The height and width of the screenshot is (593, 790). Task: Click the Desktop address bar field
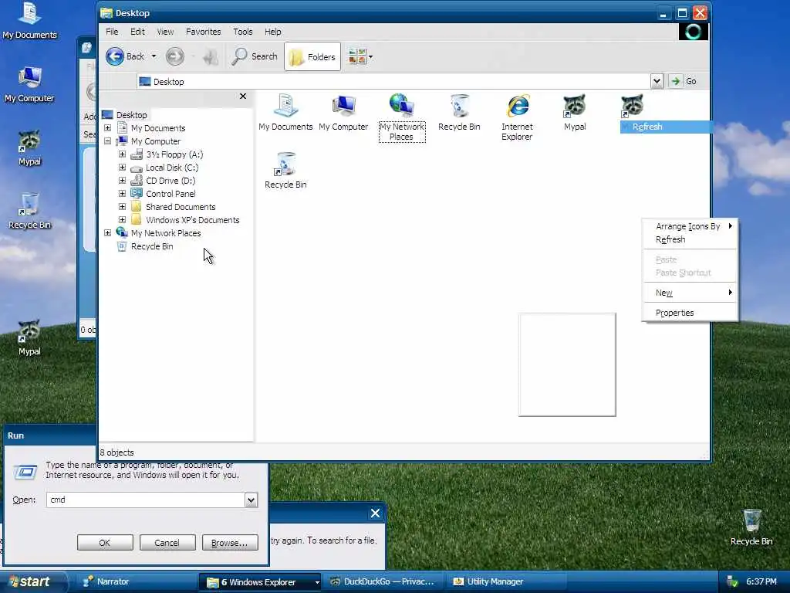pyautogui.click(x=393, y=81)
